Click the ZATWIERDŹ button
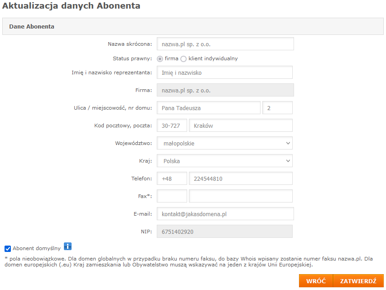The width and height of the screenshot is (386, 290). (358, 281)
